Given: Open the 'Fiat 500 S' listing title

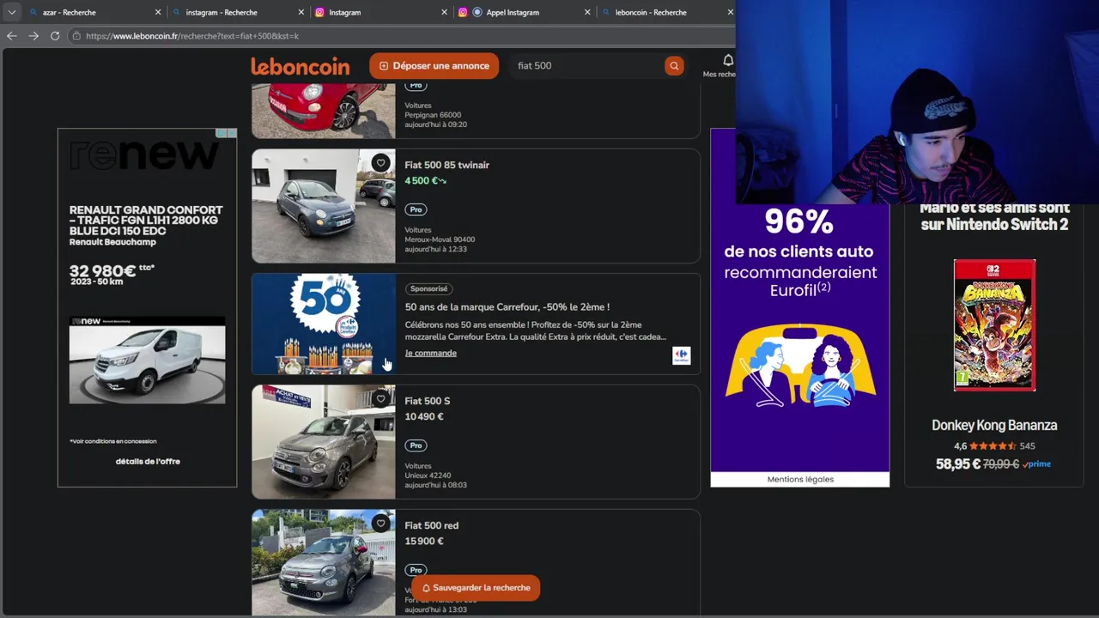Looking at the screenshot, I should coord(427,401).
